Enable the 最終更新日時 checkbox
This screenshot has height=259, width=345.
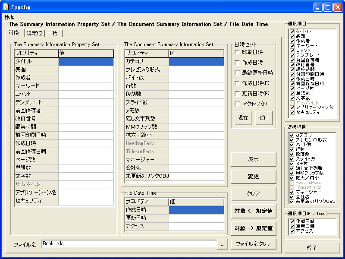[x=237, y=73]
